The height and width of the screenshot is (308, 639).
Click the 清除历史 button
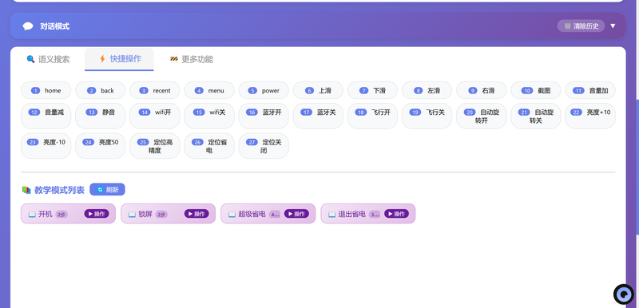coord(581,26)
